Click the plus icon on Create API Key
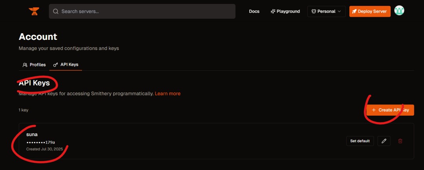Viewport: 424px width, 170px height. pos(374,110)
